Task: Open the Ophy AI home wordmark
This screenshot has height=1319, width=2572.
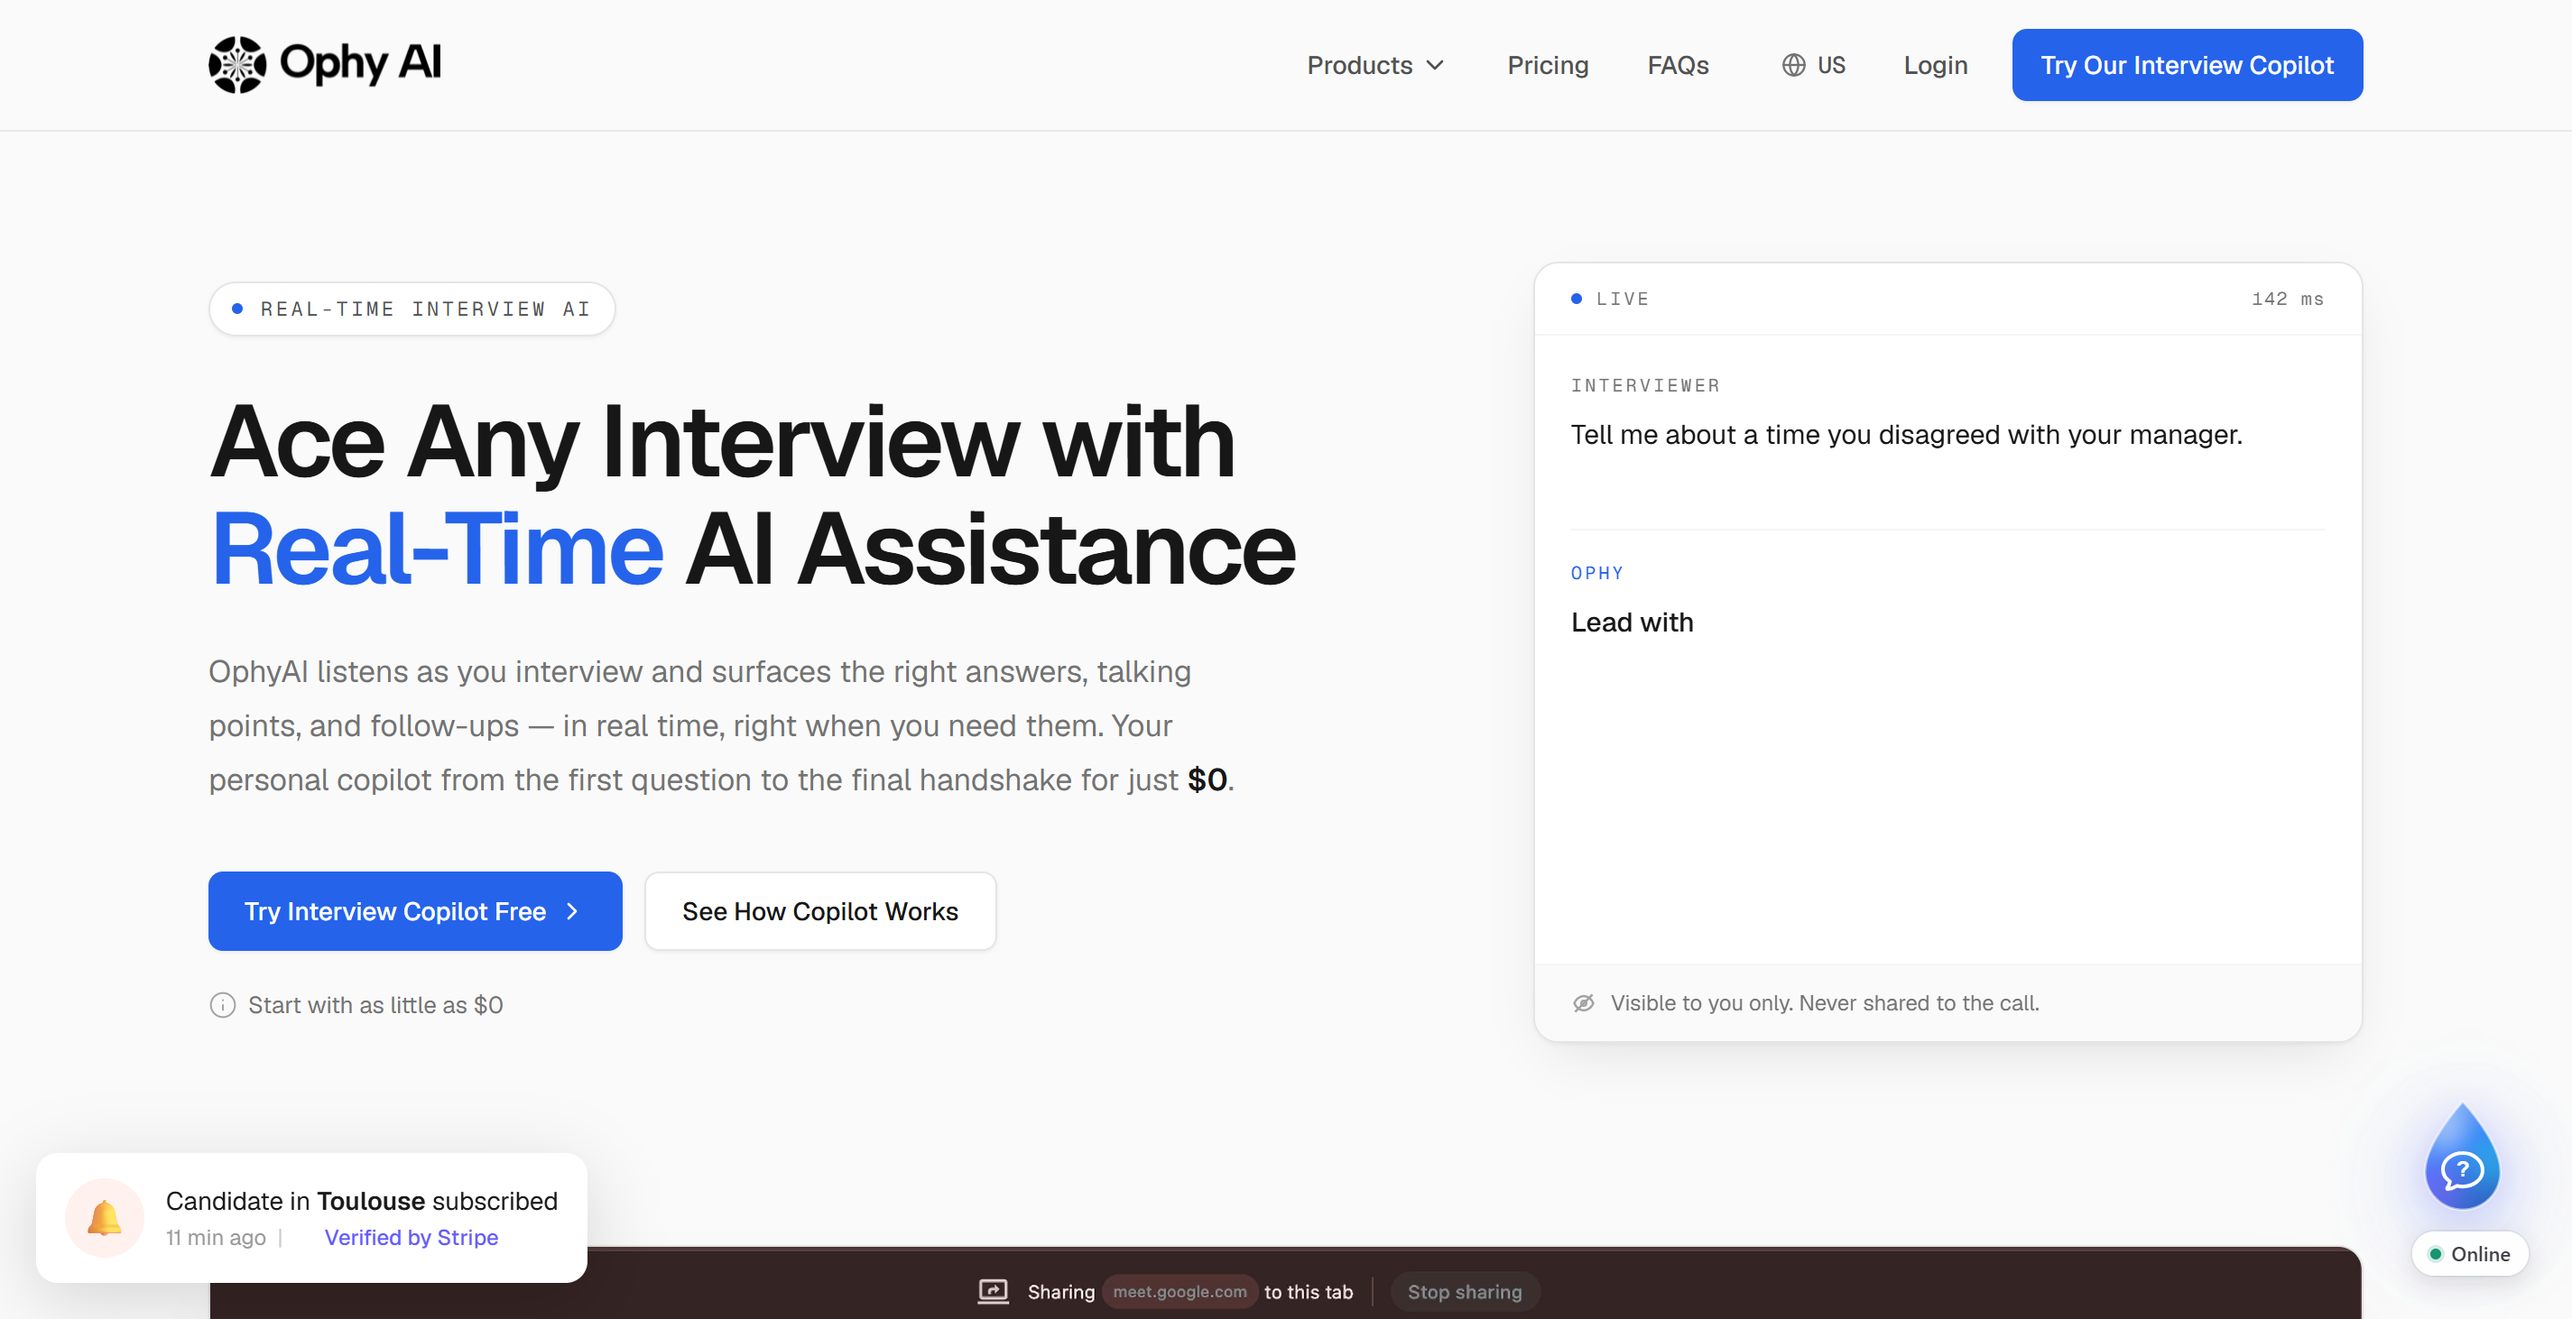Action: [359, 63]
